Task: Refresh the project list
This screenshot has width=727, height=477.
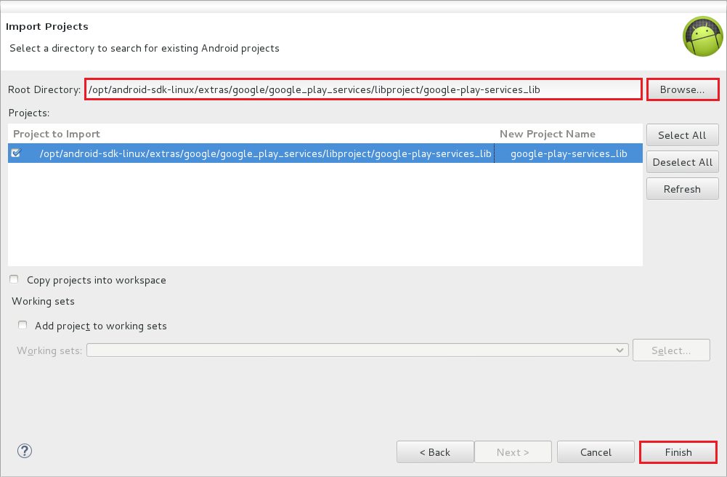Action: tap(683, 189)
